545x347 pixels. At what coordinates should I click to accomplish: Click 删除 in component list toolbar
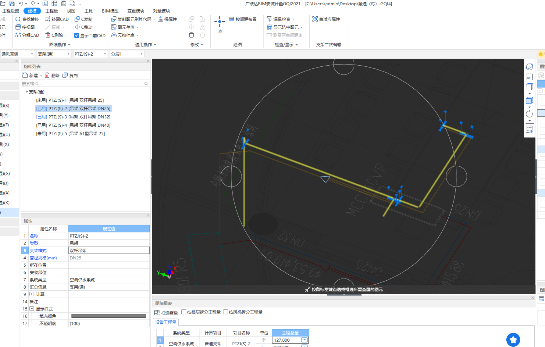52,75
